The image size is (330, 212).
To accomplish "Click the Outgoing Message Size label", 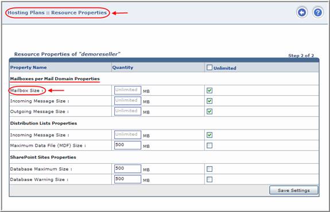I will point(40,112).
